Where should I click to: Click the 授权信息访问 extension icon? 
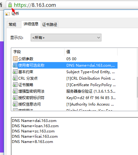[15, 104]
